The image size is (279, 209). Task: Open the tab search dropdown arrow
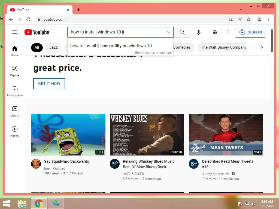(x=241, y=10)
